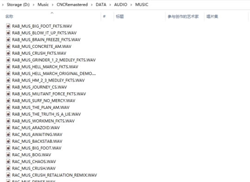Image resolution: width=250 pixels, height=182 pixels.
Task: Select file name RAC_MUS_BOG.WAV
Action: click(31, 155)
